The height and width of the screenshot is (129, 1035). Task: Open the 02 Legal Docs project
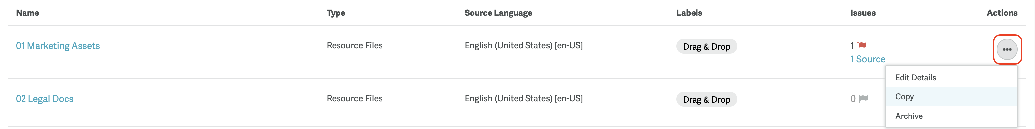pos(45,99)
